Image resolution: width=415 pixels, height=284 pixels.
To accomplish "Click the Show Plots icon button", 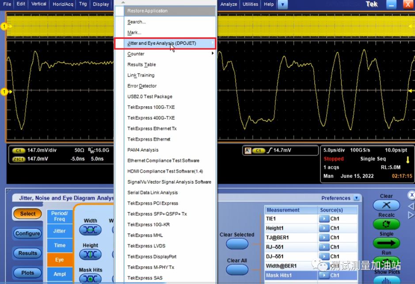I will click(x=386, y=280).
